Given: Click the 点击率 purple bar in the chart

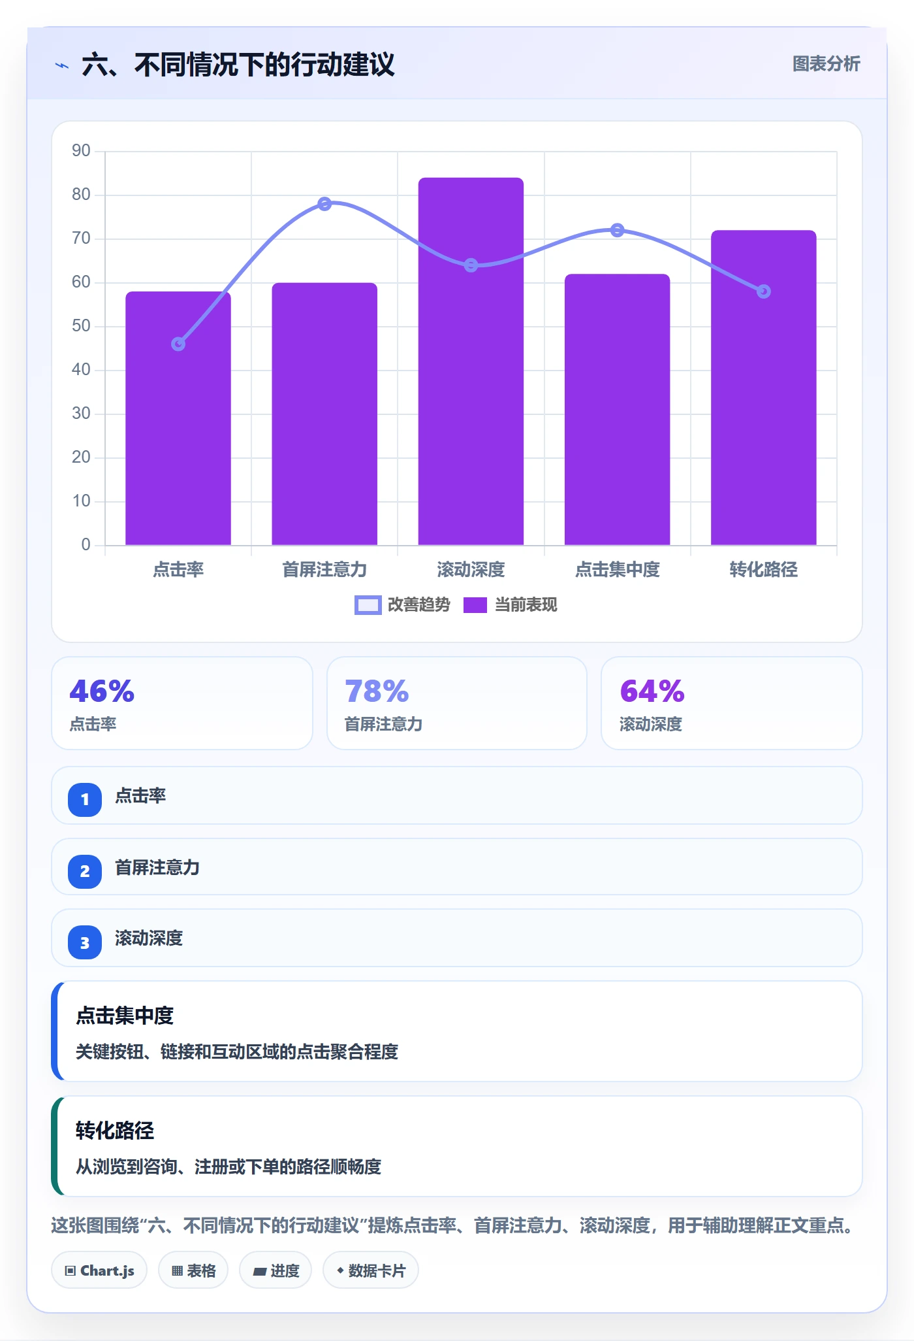Looking at the screenshot, I should pos(178,418).
